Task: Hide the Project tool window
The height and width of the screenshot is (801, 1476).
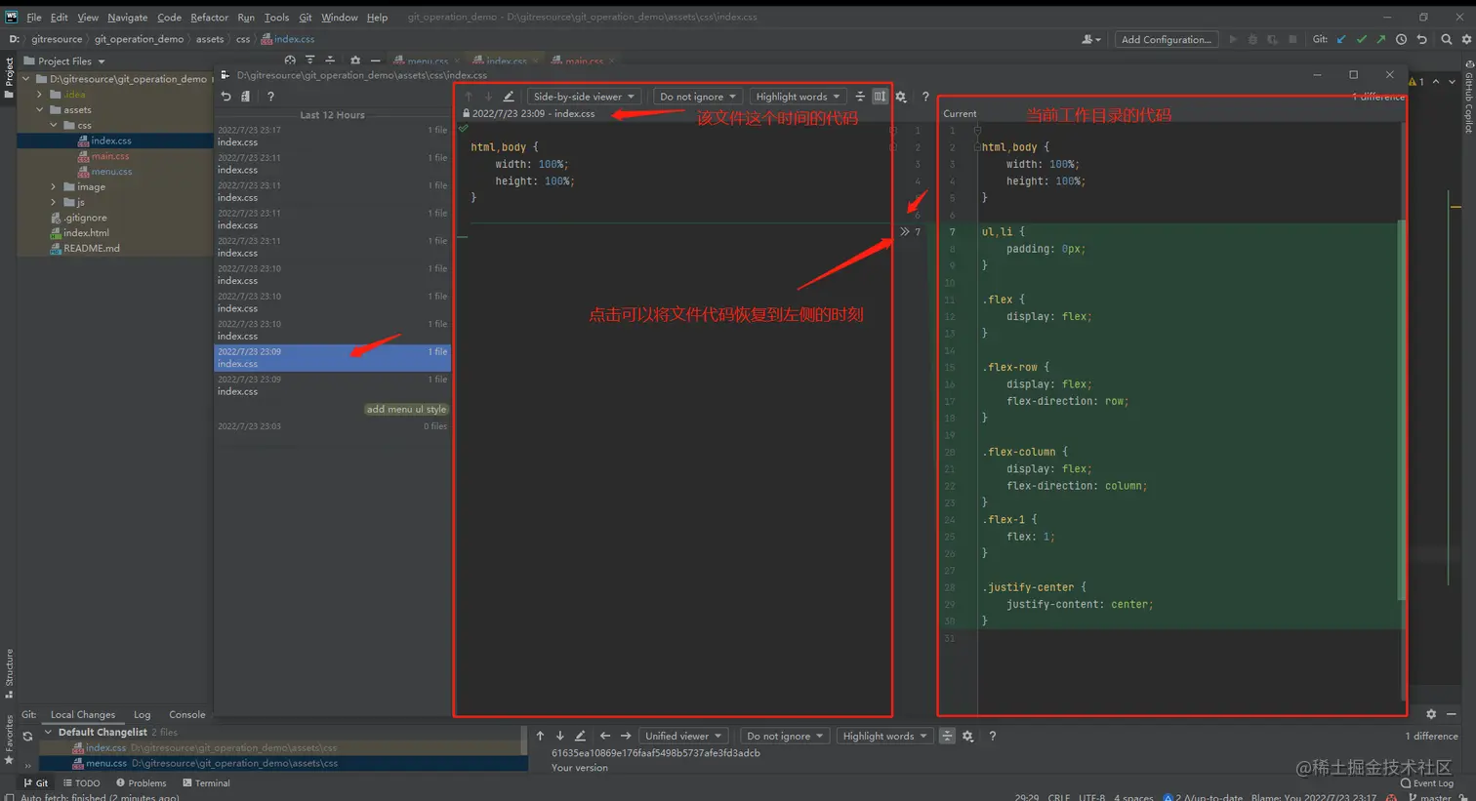Action: coord(375,60)
